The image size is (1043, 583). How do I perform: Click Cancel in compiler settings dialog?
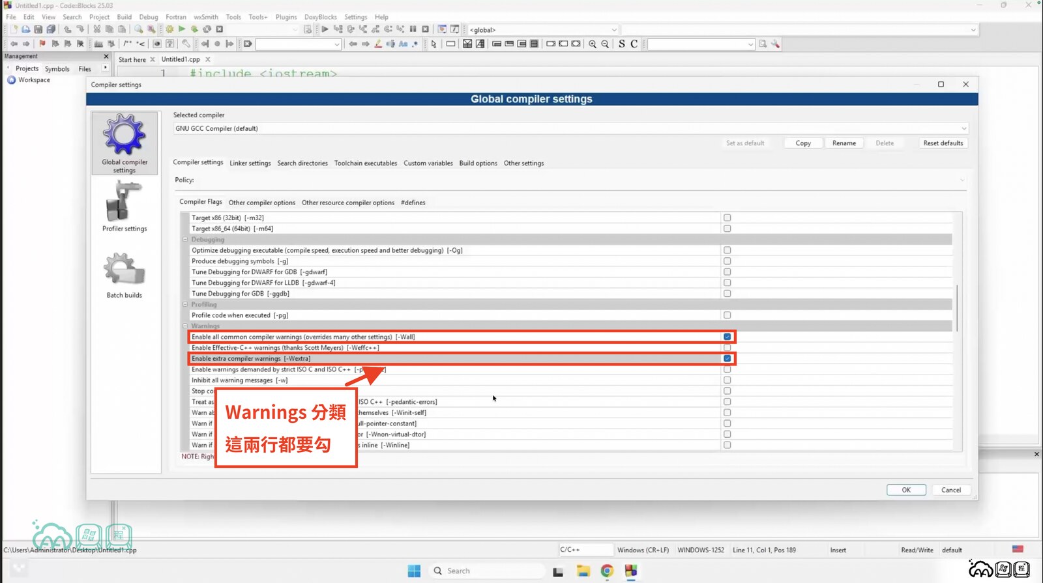coord(951,490)
